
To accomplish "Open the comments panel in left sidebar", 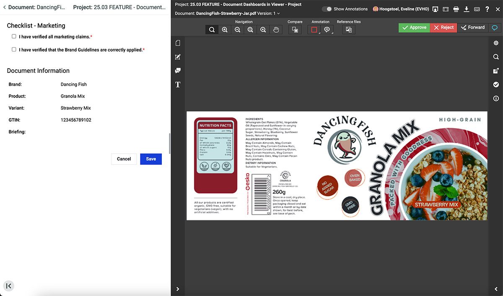I will (178, 71).
